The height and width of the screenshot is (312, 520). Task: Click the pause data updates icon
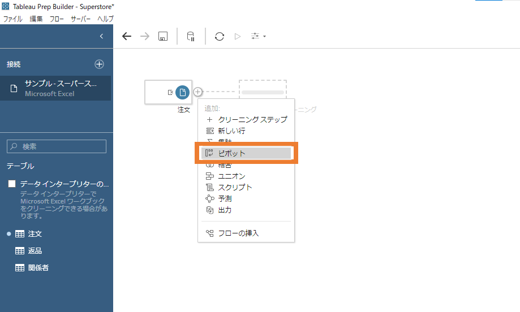(x=191, y=36)
